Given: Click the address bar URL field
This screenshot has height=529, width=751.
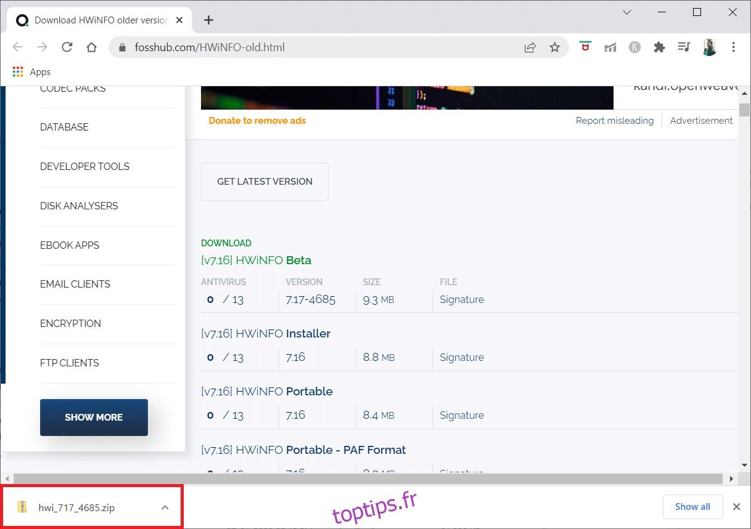Looking at the screenshot, I should [321, 47].
